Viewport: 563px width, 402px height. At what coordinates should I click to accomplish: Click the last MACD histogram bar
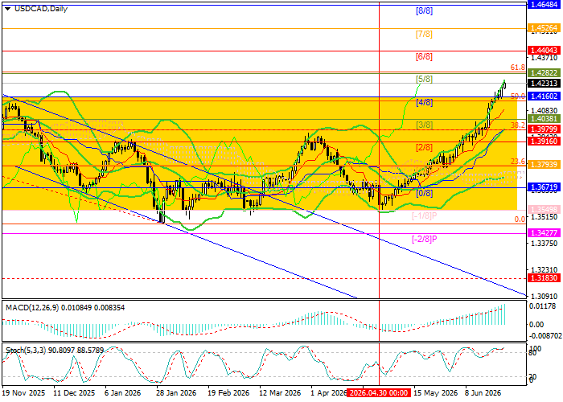point(505,314)
